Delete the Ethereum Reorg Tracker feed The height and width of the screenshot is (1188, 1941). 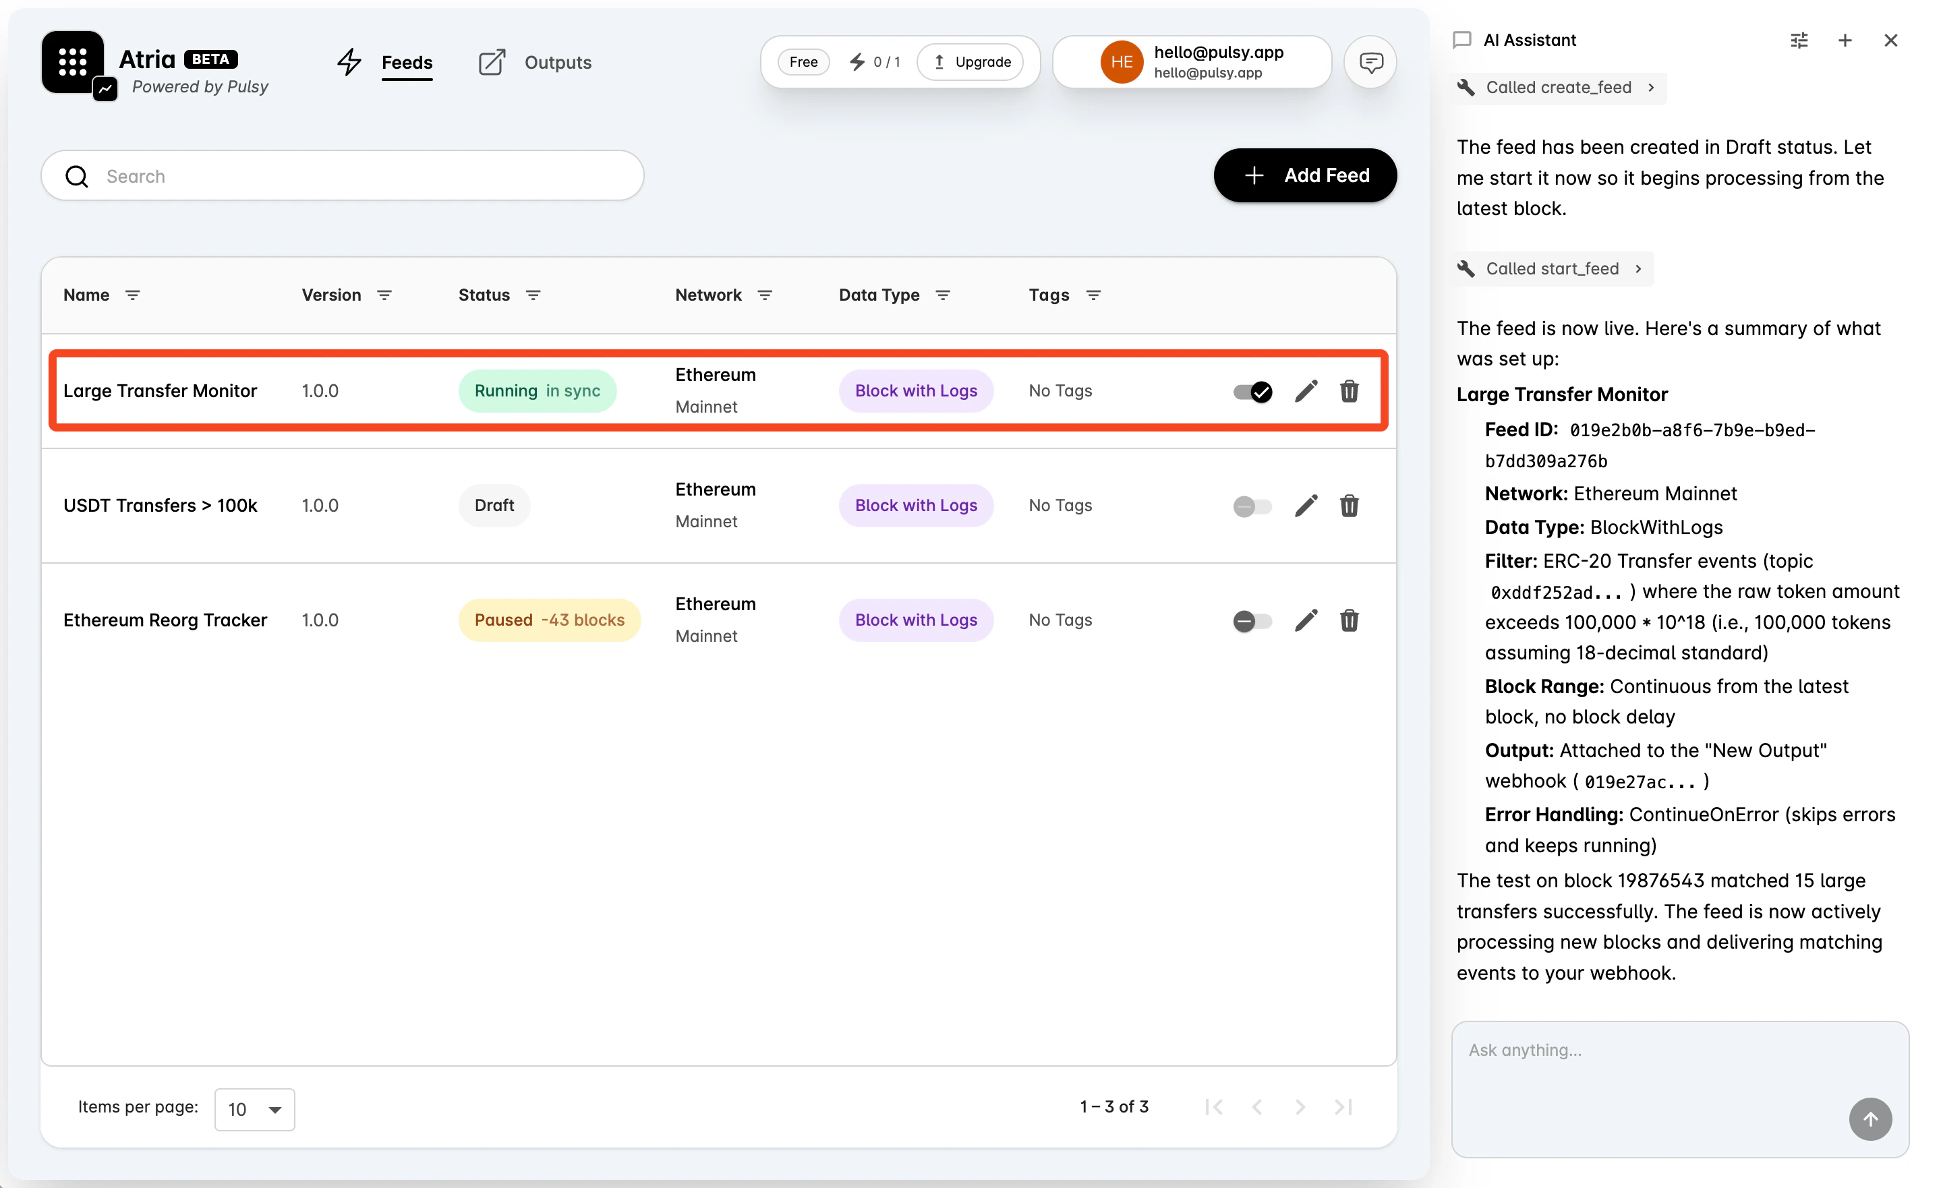[1350, 621]
